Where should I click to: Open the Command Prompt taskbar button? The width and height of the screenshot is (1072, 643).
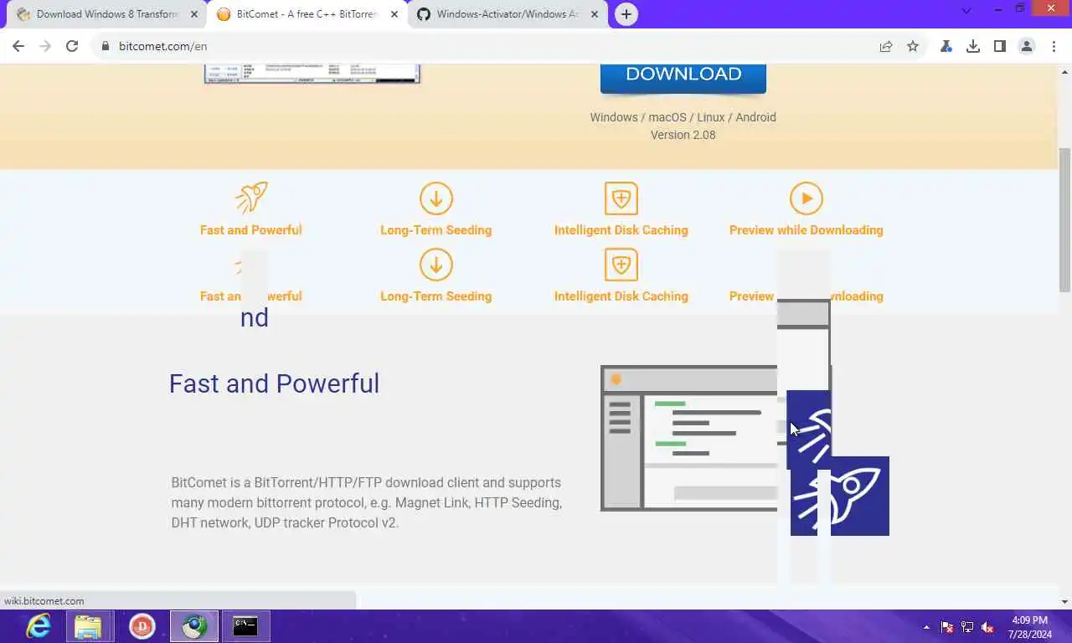[x=245, y=626]
